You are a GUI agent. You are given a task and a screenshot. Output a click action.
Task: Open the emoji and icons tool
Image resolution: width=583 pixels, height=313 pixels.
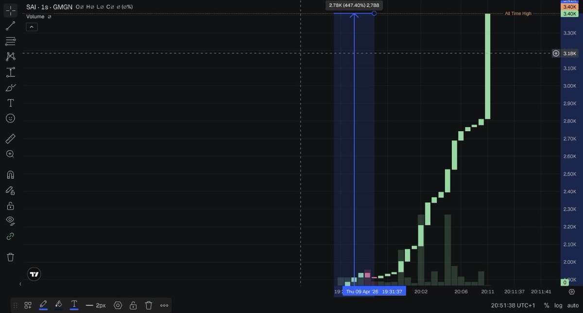click(x=11, y=118)
